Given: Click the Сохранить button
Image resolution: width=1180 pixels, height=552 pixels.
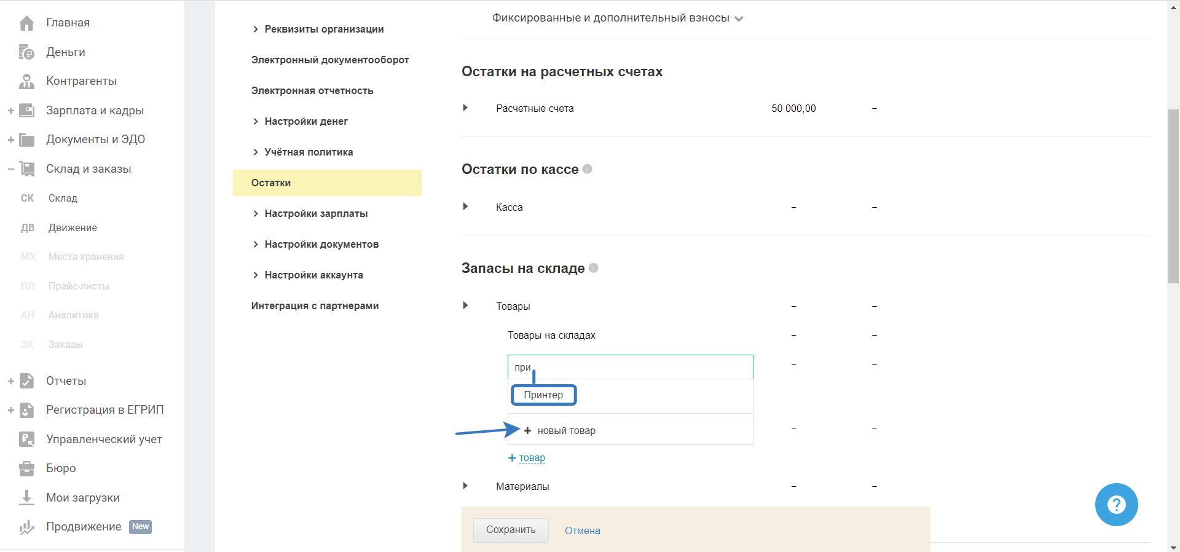Looking at the screenshot, I should (511, 530).
